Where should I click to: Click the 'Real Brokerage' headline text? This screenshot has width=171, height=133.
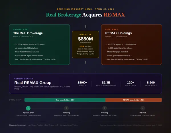[64, 15]
